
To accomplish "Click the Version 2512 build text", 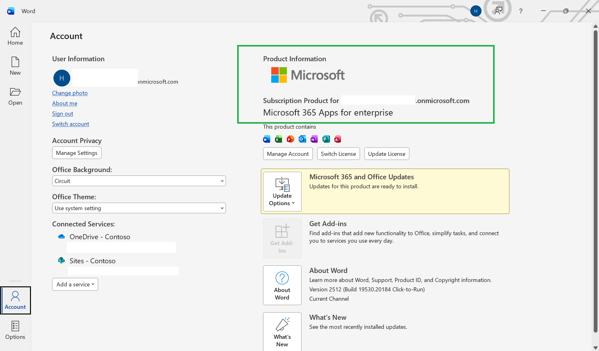I will 367,289.
